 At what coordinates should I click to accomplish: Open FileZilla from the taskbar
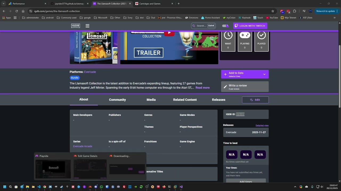pos(124,187)
